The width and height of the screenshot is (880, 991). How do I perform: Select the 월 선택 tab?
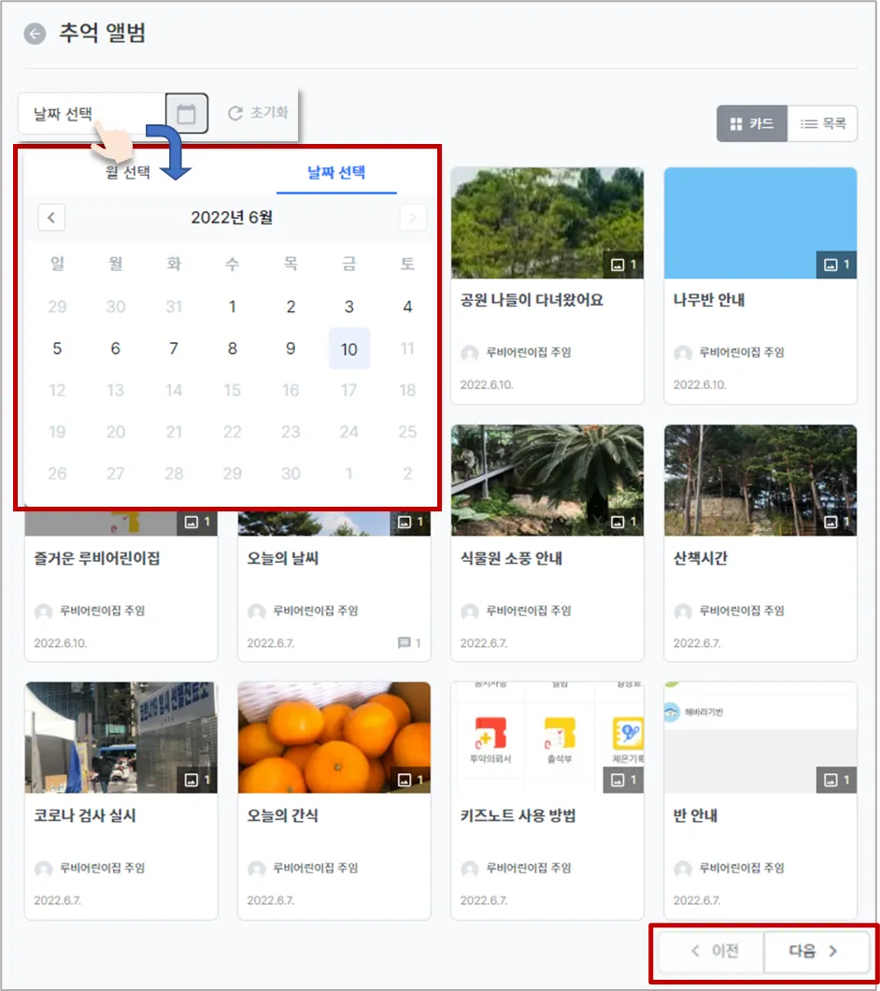pyautogui.click(x=128, y=172)
